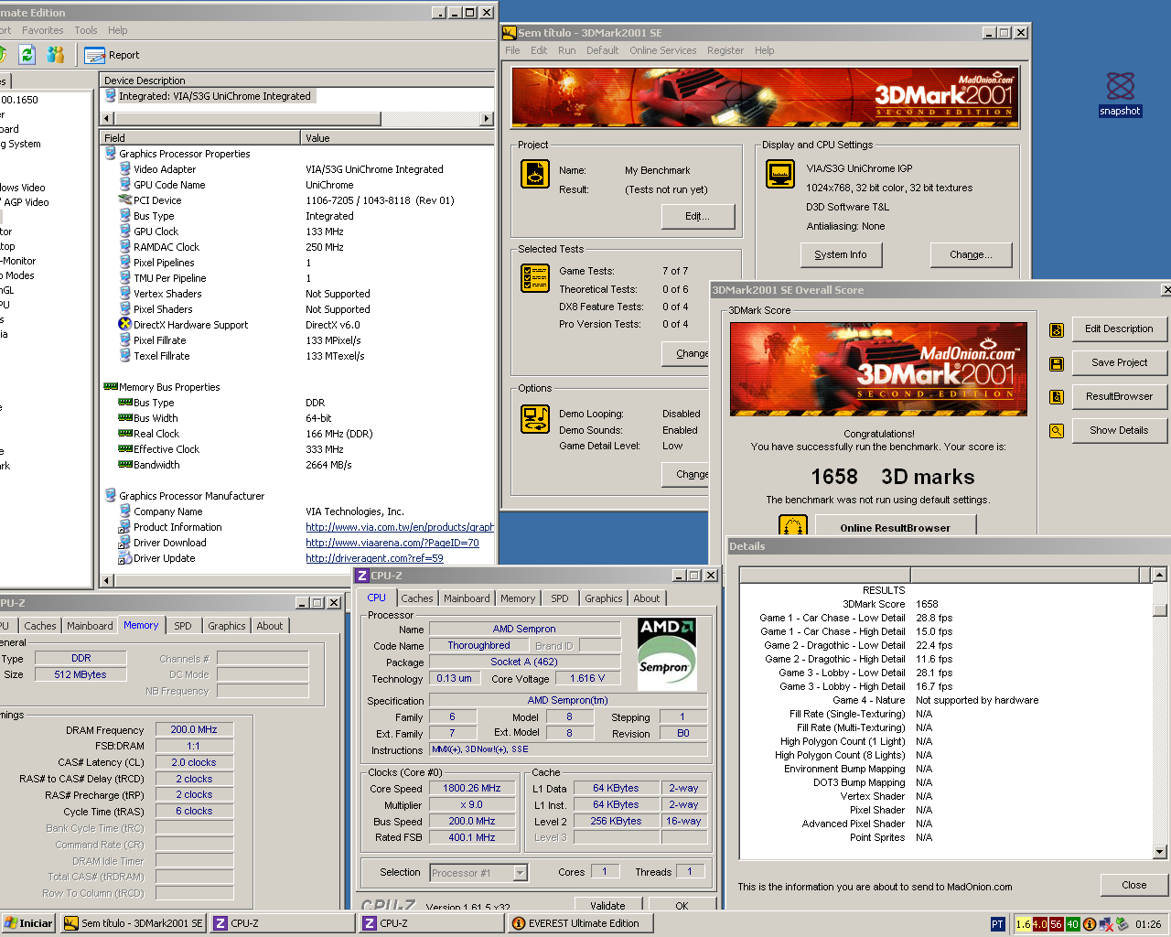Screen dimensions: 1171x937
Task: Click the Integrated UniChrome device icon
Action: pyautogui.click(x=111, y=95)
